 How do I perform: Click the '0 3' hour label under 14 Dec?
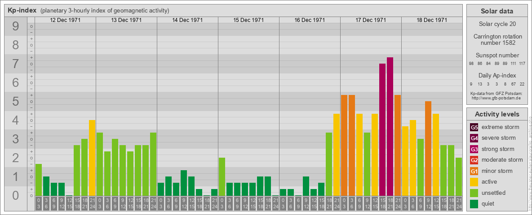(161, 203)
